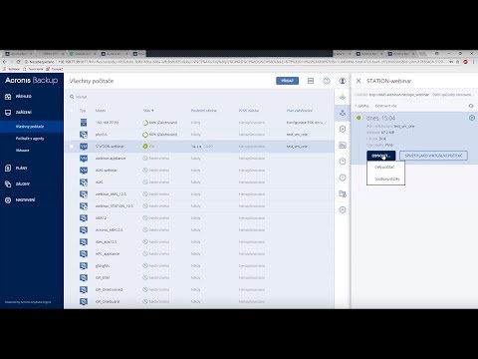
Task: Open recovery points settings gear icon
Action: [x=471, y=106]
